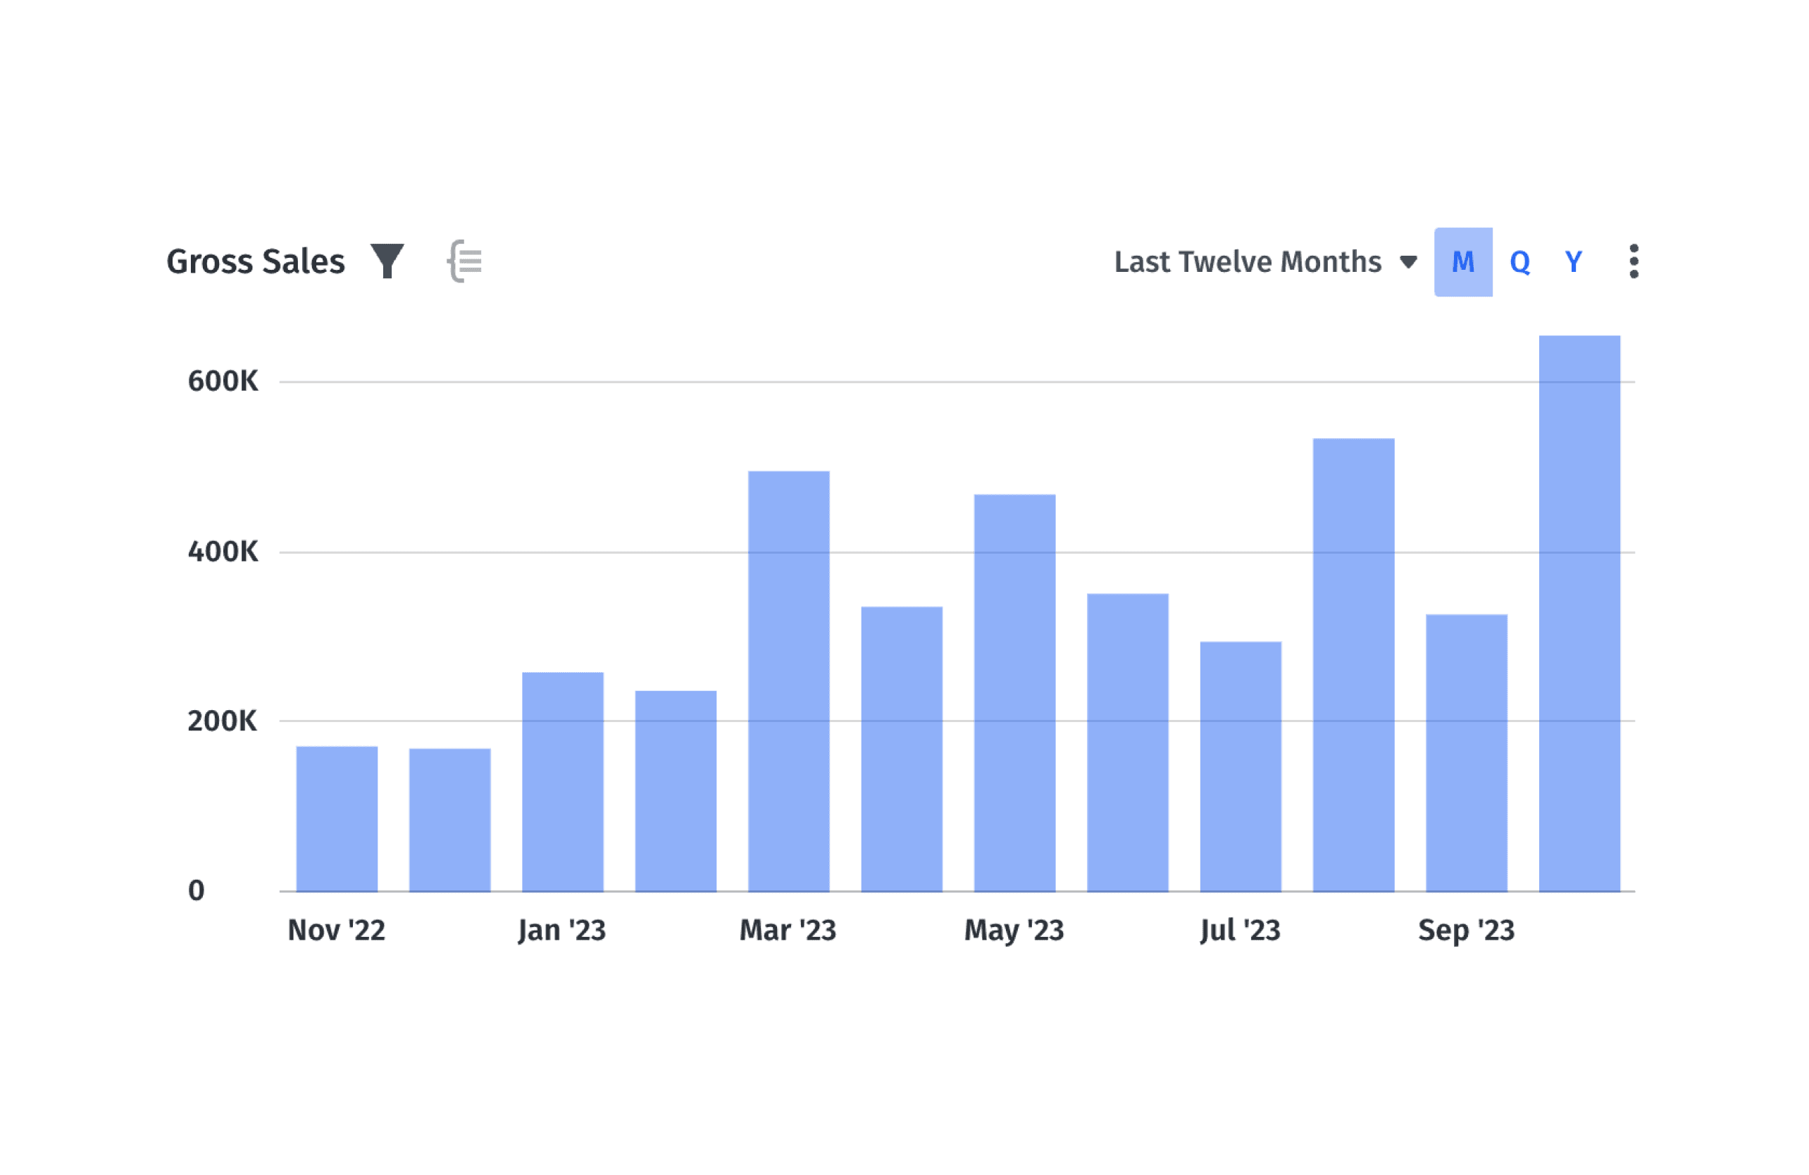This screenshot has height=1175, width=1809.
Task: Click the Last Twelve Months menu item
Action: (x=1259, y=261)
